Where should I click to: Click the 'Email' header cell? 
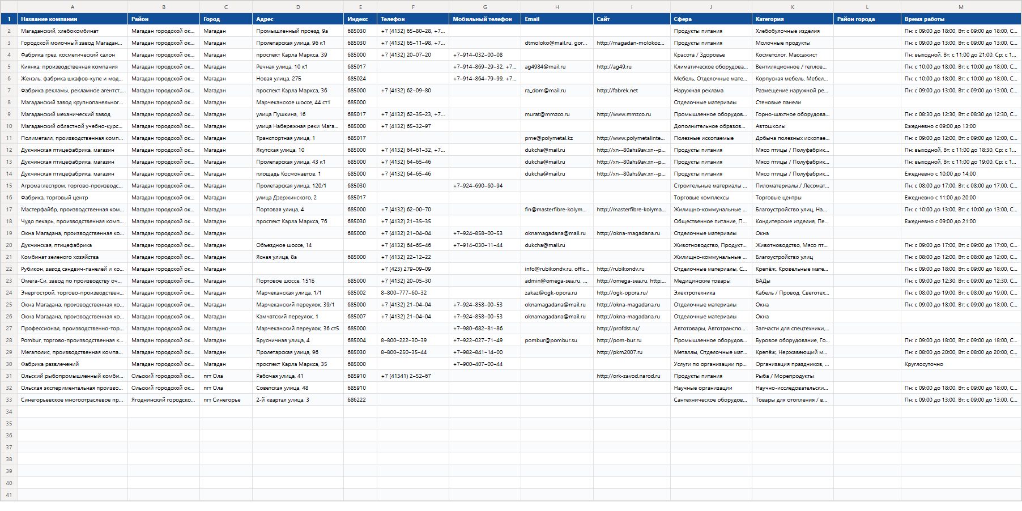coord(557,19)
